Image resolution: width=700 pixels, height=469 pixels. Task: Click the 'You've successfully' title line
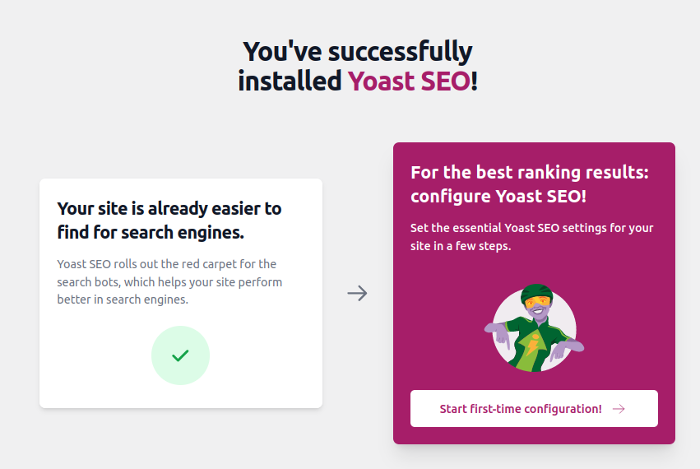357,51
